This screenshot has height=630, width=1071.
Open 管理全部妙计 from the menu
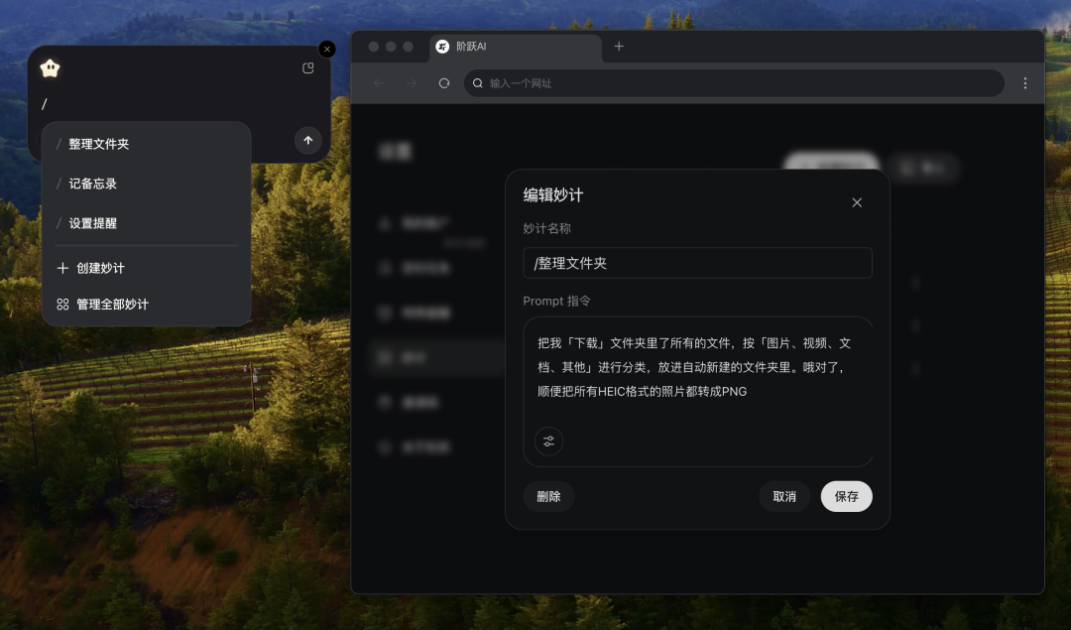[146, 305]
